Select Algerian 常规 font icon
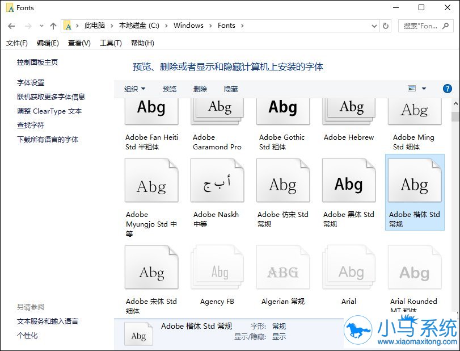Screen dimensions: 460x351 click(x=283, y=268)
